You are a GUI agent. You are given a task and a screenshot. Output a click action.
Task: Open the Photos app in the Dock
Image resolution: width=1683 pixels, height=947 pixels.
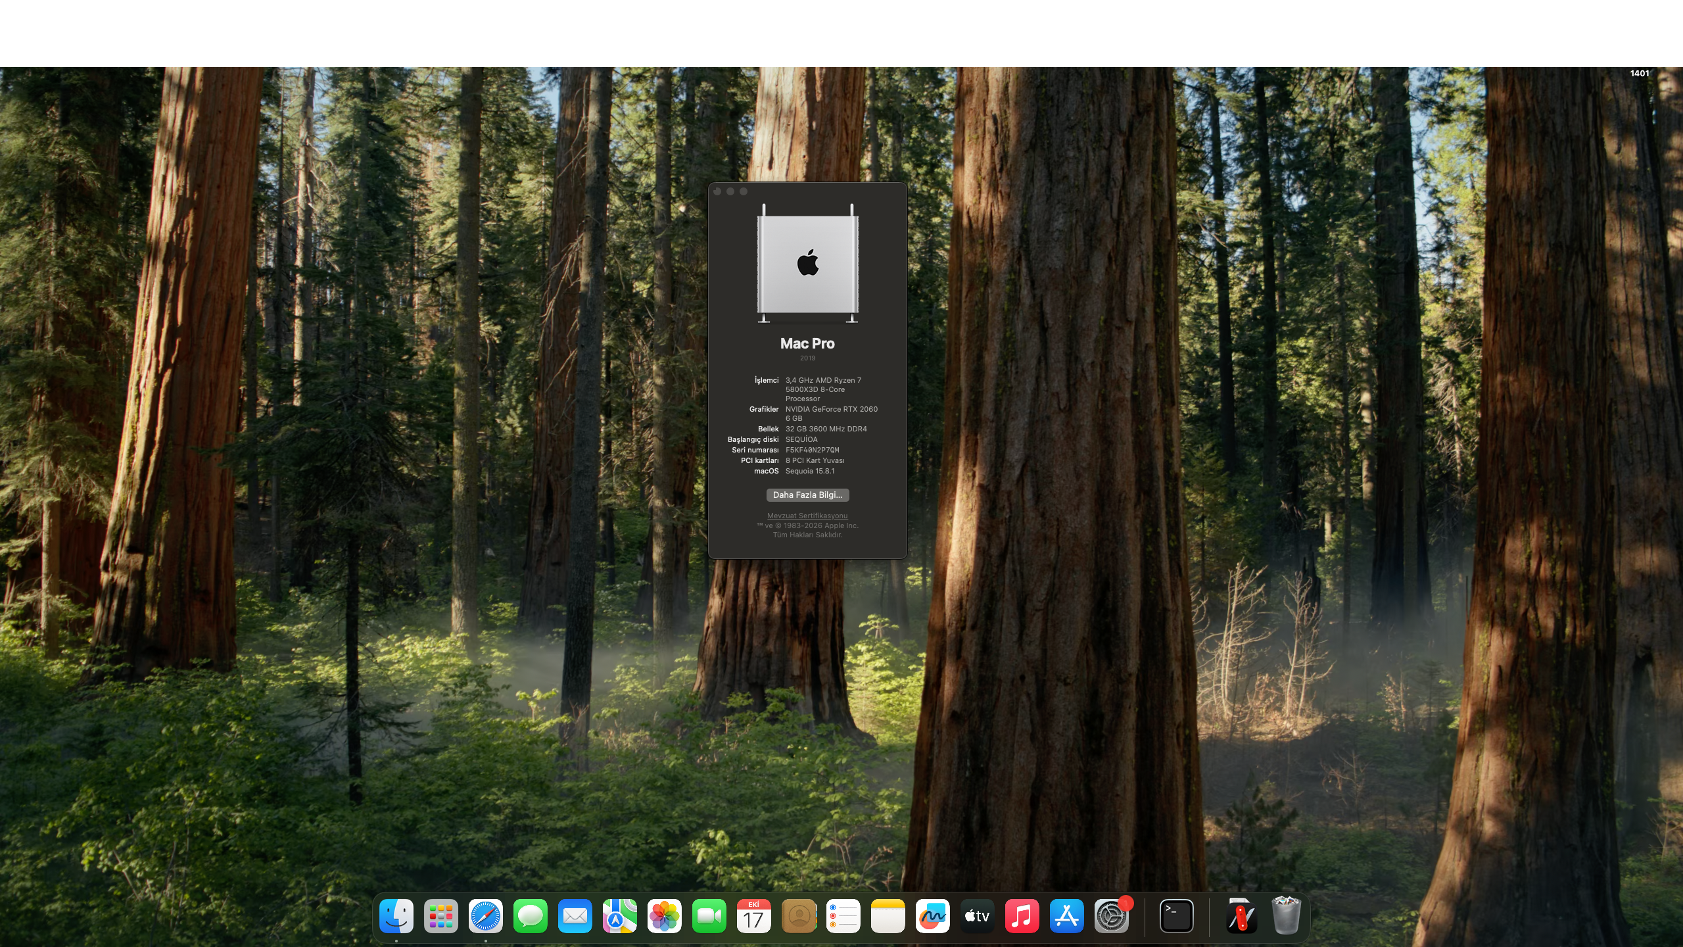665,915
